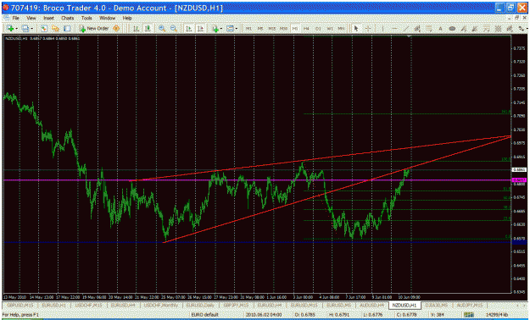Select the Vertical Line tool

[383, 29]
